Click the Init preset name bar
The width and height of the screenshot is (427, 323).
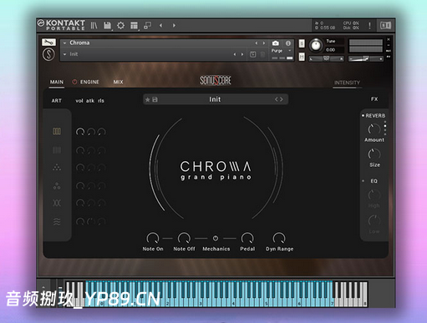pyautogui.click(x=215, y=99)
